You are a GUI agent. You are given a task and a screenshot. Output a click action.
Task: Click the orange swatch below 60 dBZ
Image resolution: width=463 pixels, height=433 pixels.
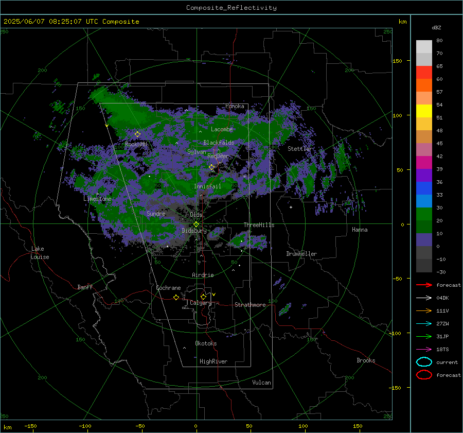424,85
